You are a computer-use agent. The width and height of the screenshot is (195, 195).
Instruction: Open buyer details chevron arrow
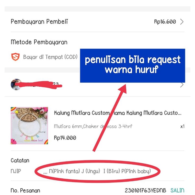(182, 85)
